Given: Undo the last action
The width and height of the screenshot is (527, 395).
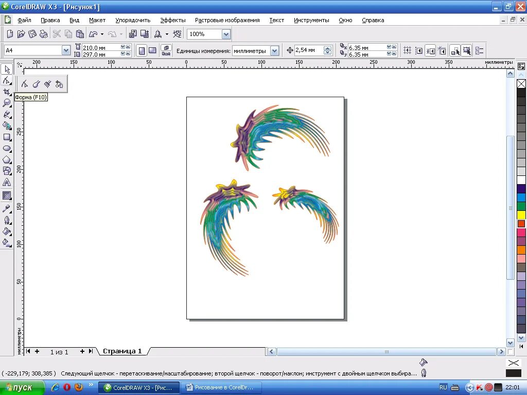Looking at the screenshot, I should coord(93,34).
